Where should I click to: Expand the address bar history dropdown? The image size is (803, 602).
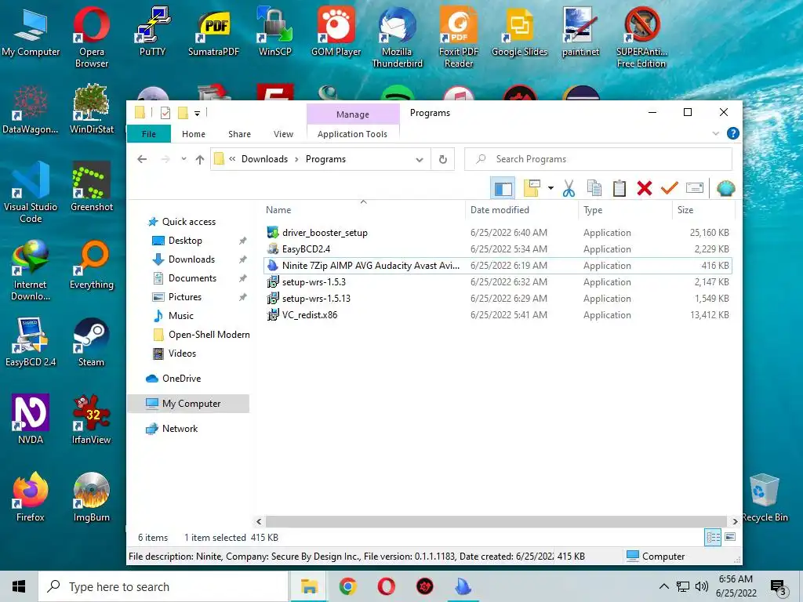coord(420,159)
